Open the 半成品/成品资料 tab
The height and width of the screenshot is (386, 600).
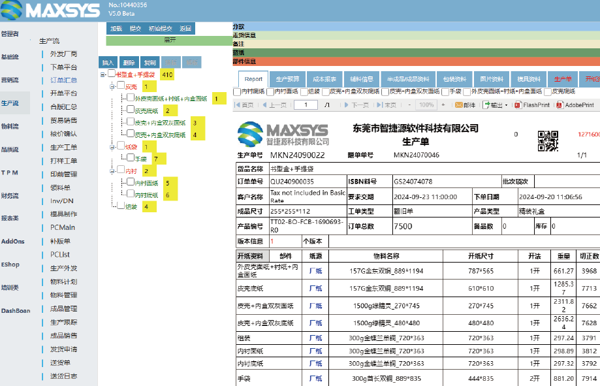click(x=407, y=79)
